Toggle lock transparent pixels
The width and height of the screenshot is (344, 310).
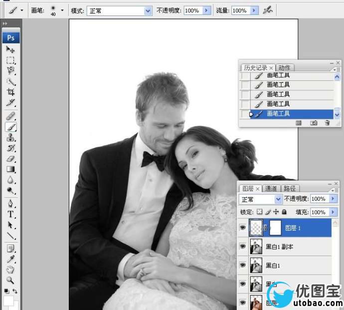[260, 212]
